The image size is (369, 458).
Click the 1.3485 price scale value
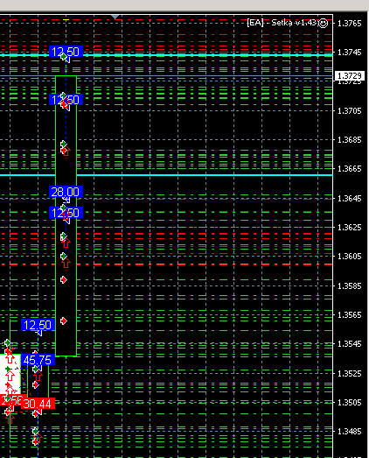pyautogui.click(x=350, y=431)
